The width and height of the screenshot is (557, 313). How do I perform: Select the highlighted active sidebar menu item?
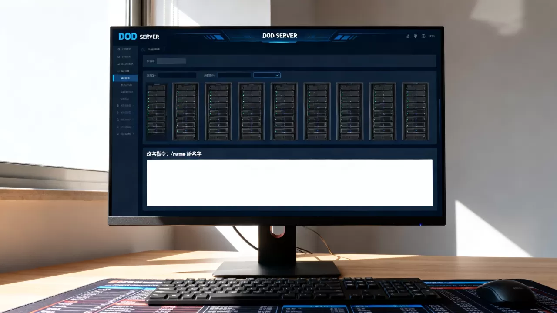tap(125, 78)
